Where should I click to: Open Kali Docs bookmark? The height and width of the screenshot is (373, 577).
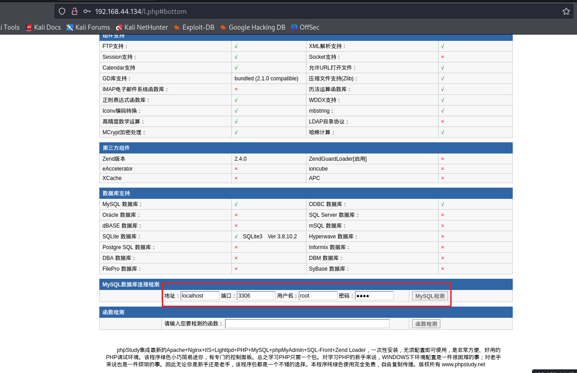(43, 27)
